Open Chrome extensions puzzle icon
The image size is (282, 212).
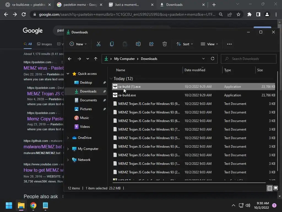[250, 14]
